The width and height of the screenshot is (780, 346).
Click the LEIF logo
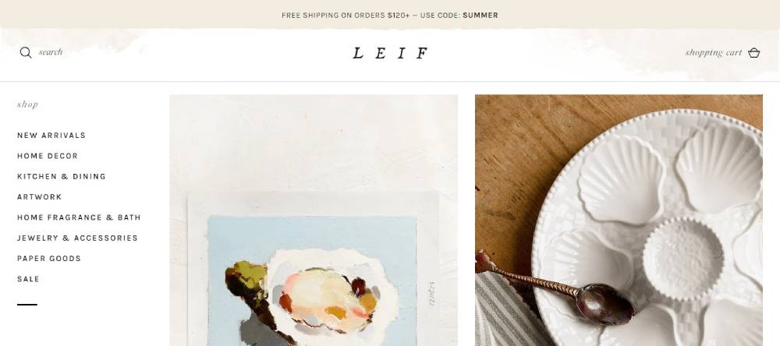390,53
